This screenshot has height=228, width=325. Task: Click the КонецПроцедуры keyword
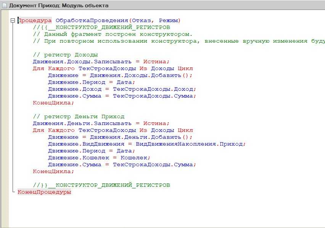44,192
